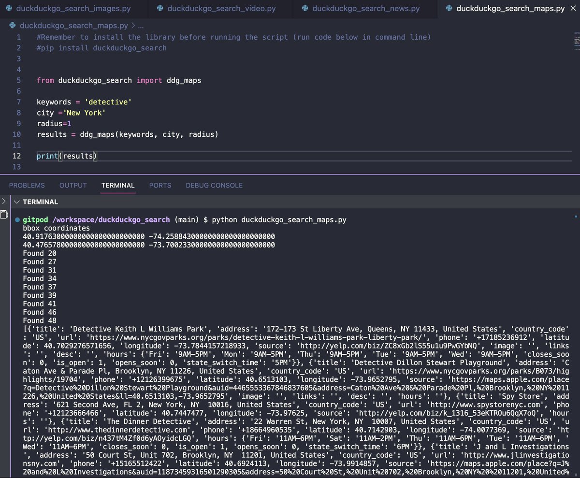
Task: Click line number 1 in the gutter
Action: pyautogui.click(x=18, y=37)
